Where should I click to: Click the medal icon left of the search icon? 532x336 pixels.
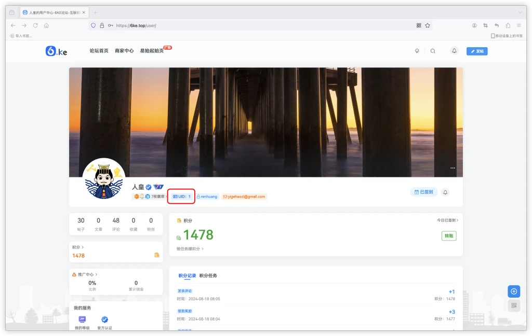point(417,51)
